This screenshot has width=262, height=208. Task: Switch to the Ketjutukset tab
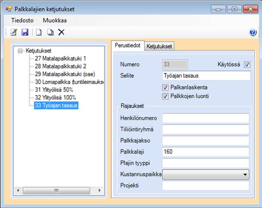(159, 46)
